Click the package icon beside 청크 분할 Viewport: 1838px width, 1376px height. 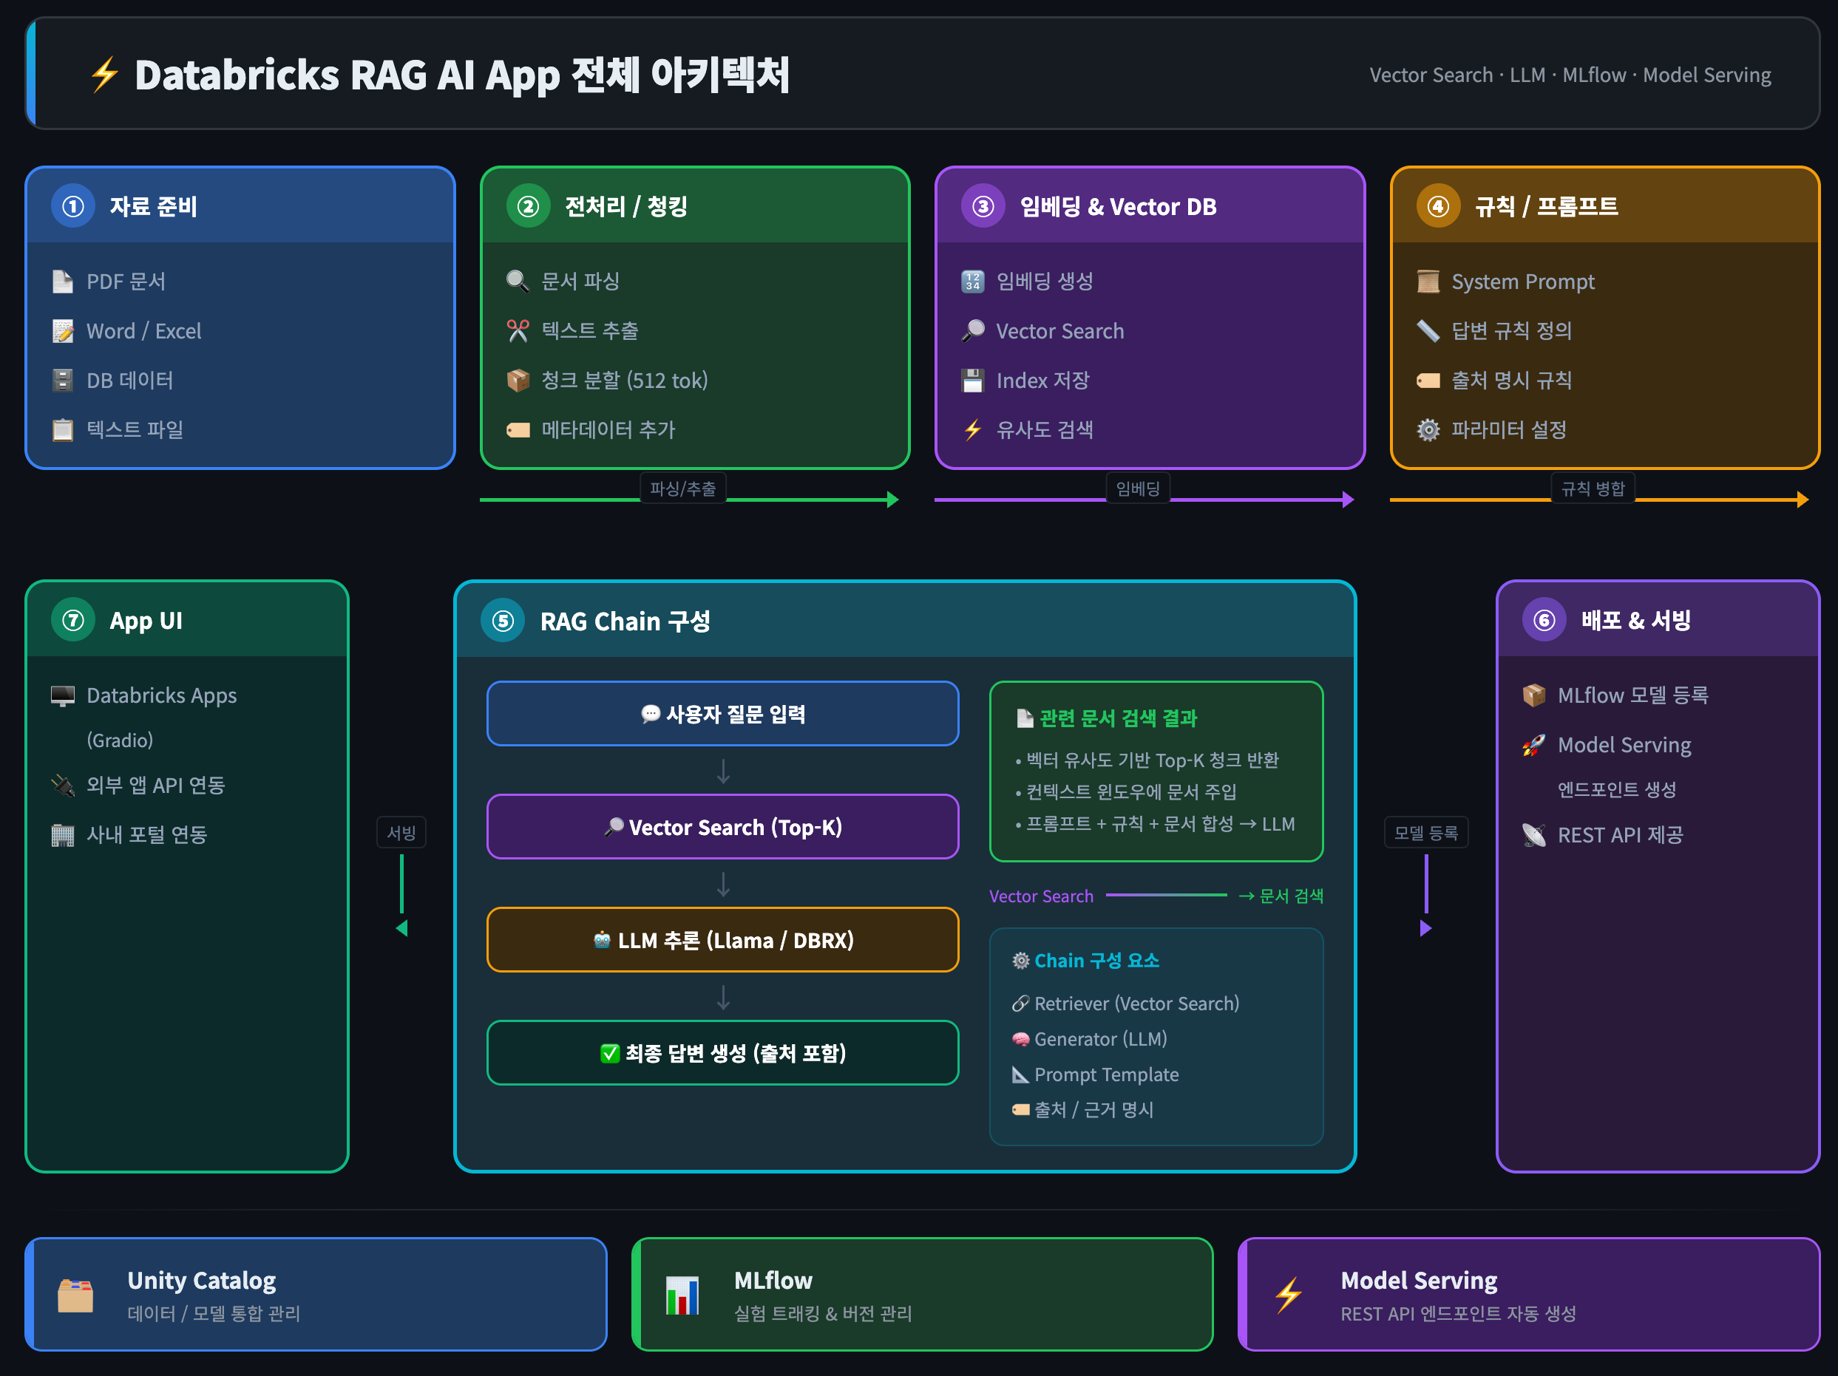[x=518, y=381]
